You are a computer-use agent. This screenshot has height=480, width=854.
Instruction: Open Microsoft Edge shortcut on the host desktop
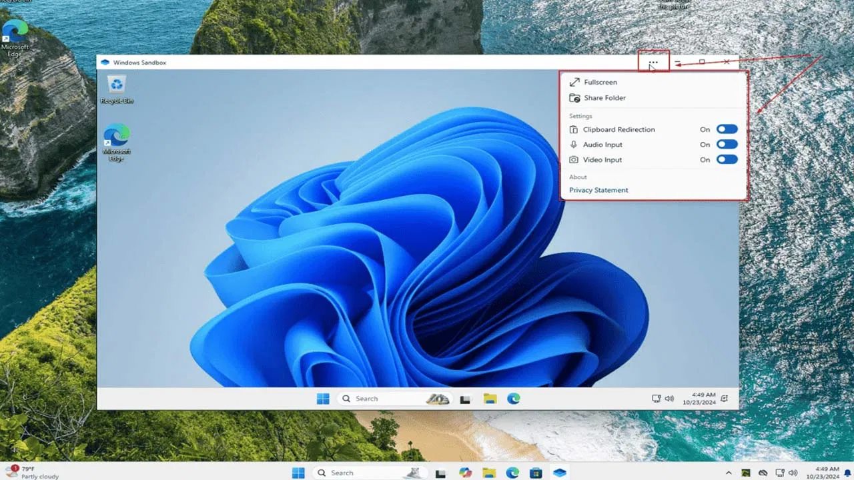(15, 38)
